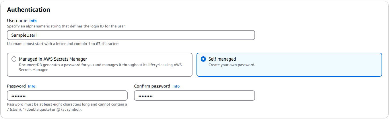Open the Info link beside Username
Viewport: 389px width, 119px height.
coord(33,21)
